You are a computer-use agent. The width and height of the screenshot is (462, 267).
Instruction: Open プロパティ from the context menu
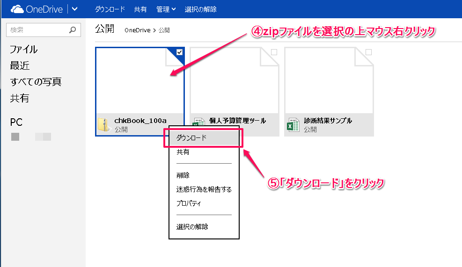pos(189,203)
